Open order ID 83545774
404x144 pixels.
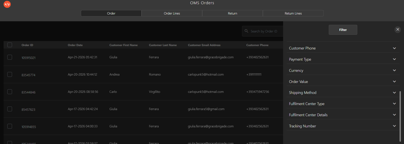pyautogui.click(x=28, y=75)
